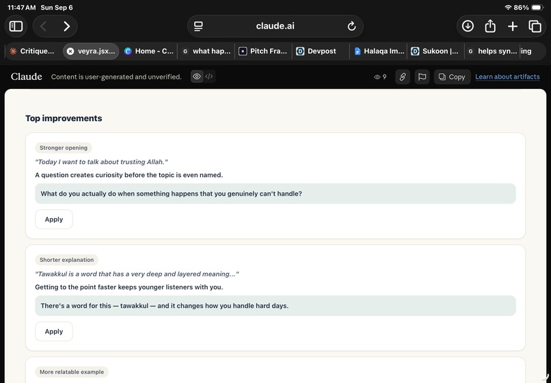The height and width of the screenshot is (383, 551).
Task: Click the Copy button
Action: (x=452, y=77)
